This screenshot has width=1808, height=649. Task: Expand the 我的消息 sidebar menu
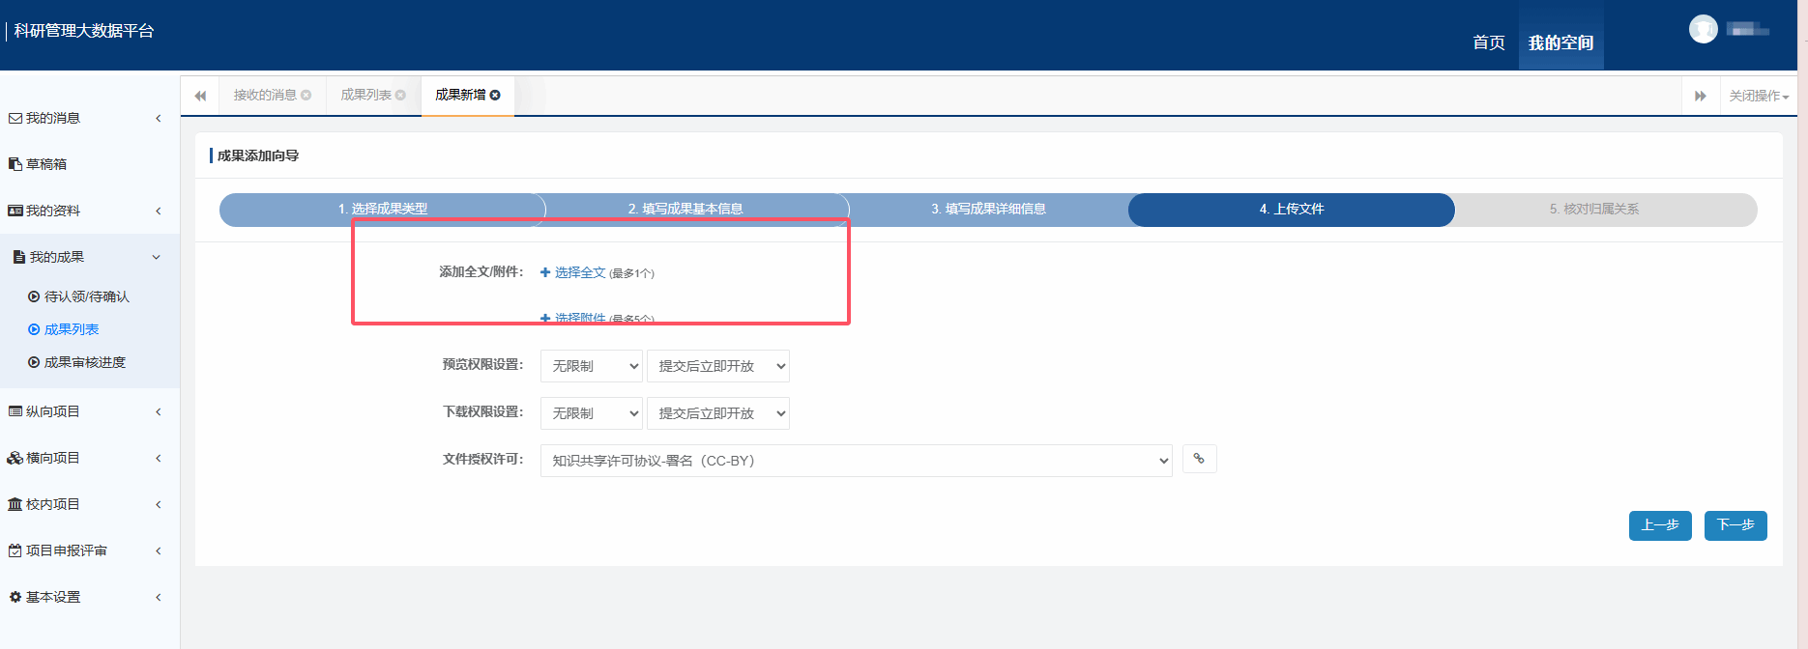click(x=87, y=118)
